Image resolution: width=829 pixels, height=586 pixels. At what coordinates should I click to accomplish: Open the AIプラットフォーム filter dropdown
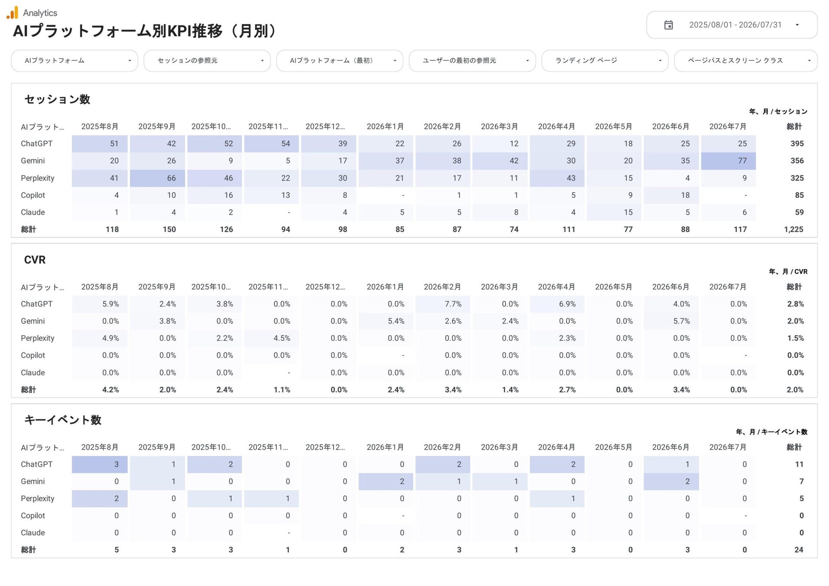pos(75,61)
